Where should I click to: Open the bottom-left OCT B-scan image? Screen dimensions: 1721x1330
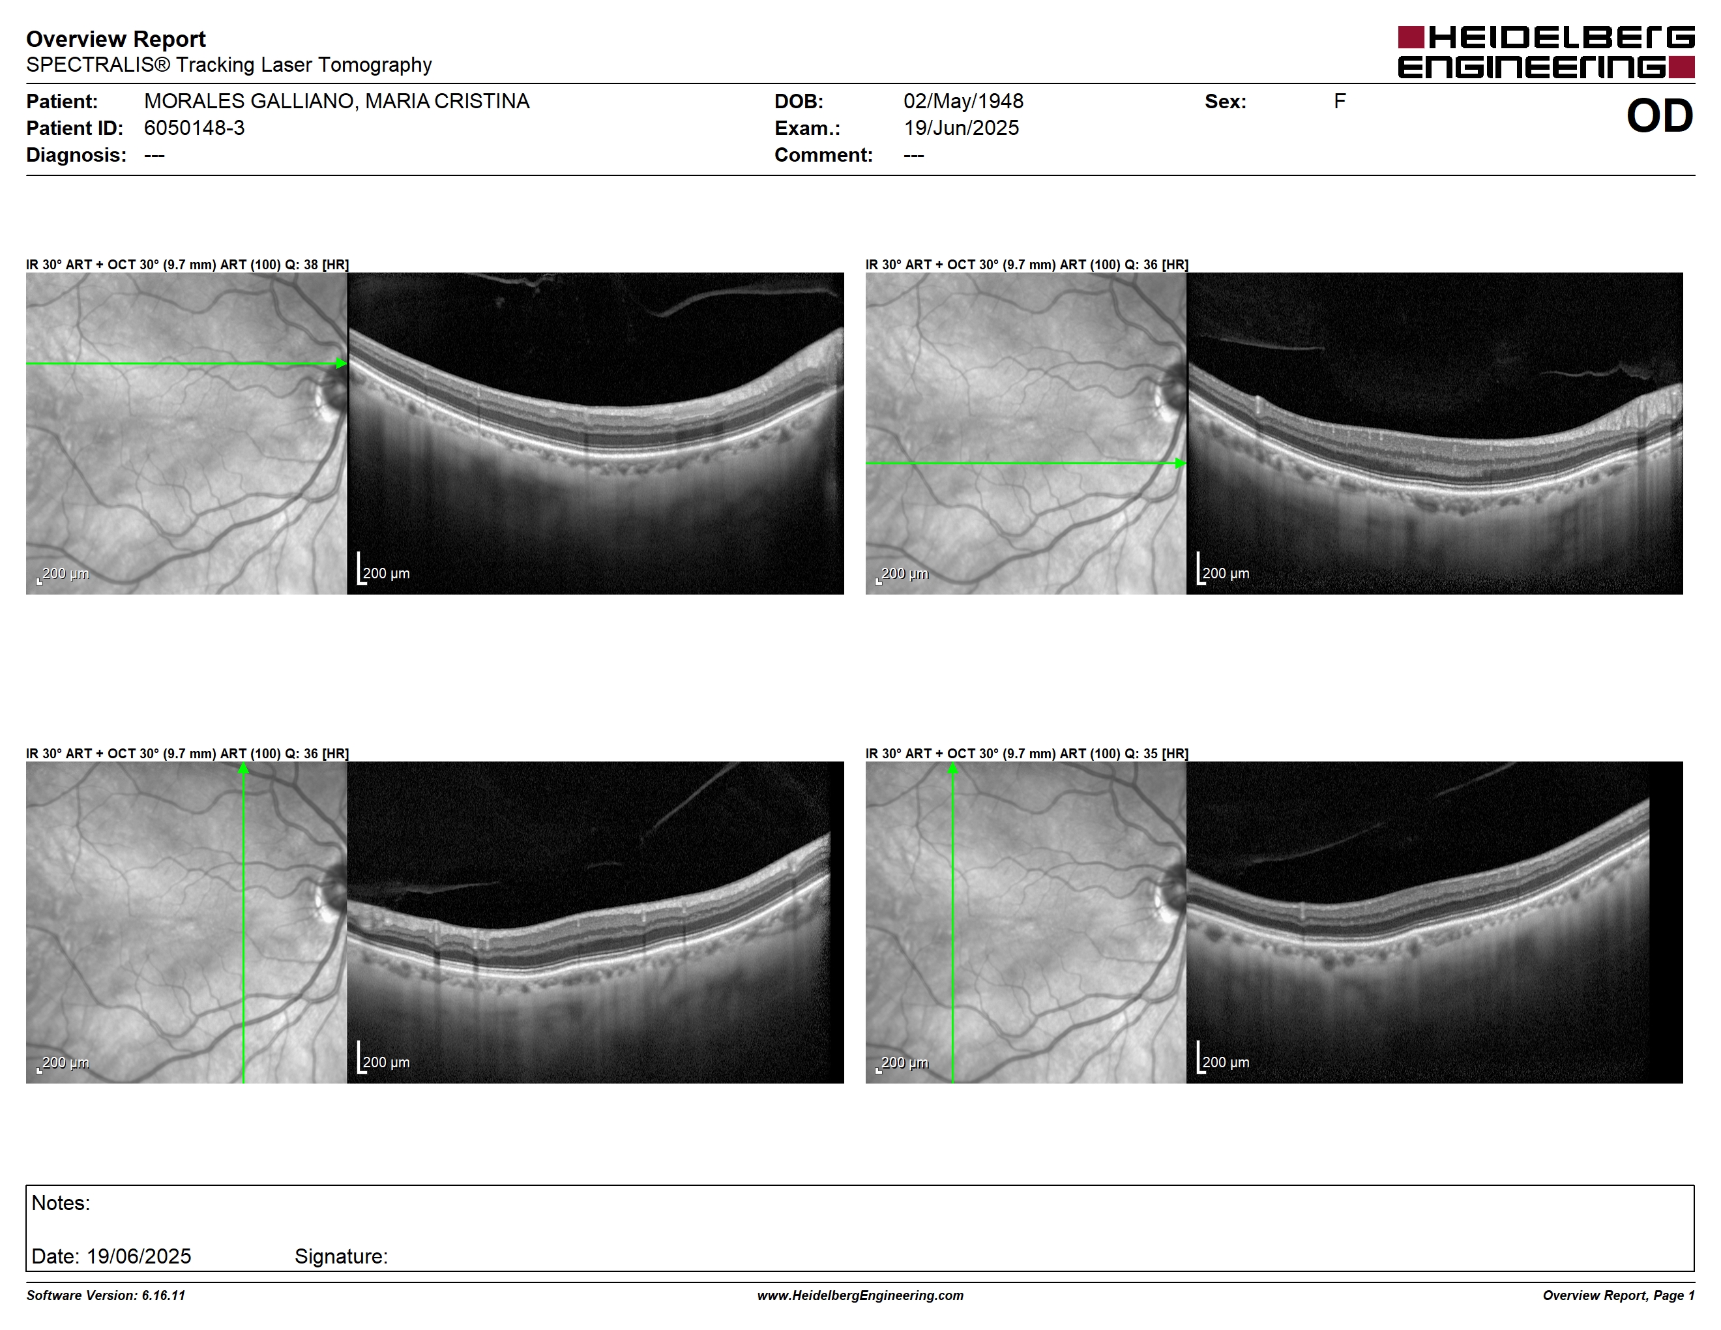[596, 922]
